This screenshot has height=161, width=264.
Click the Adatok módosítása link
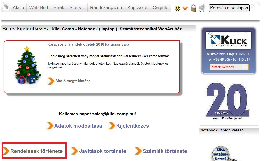(x=78, y=126)
